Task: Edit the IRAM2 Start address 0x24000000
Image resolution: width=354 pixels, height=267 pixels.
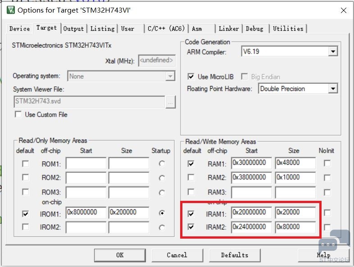Action: point(251,227)
